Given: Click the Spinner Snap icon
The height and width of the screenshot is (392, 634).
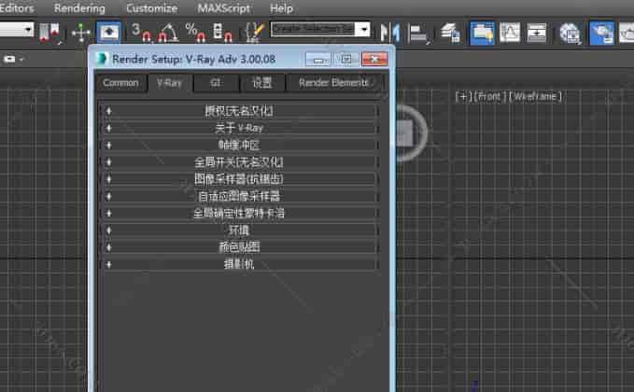Looking at the screenshot, I should click(223, 32).
